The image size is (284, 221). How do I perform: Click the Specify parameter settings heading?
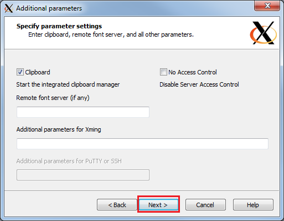[59, 26]
